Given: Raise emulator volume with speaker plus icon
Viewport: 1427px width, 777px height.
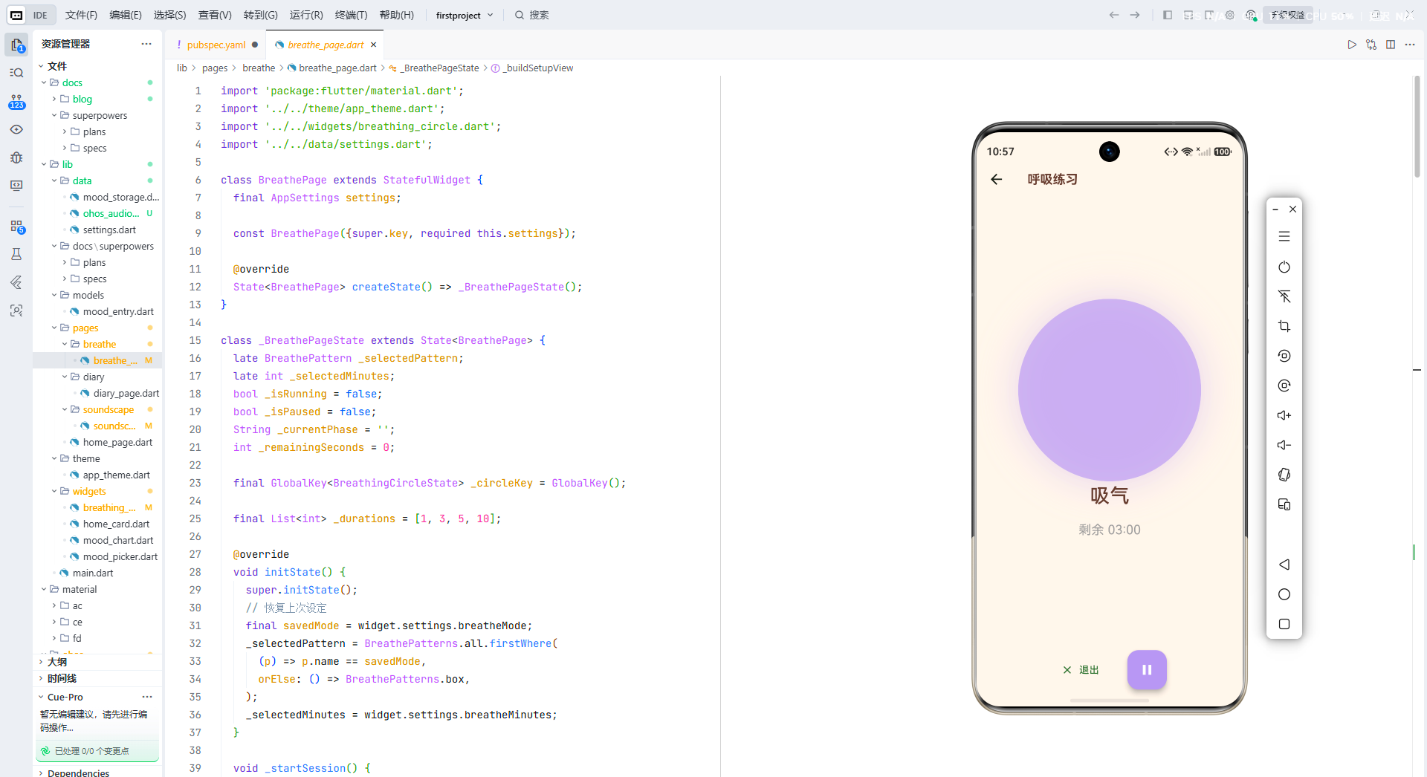Looking at the screenshot, I should [1284, 415].
